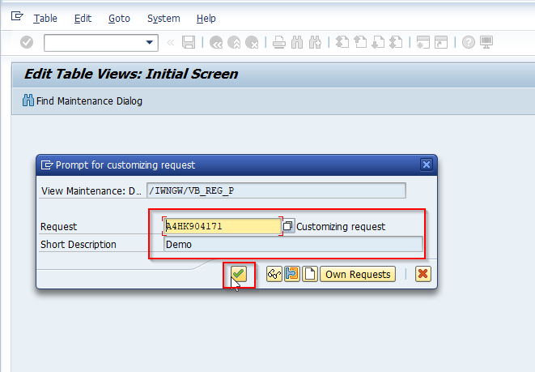Open the Edit menu
Image resolution: width=535 pixels, height=372 pixels.
(83, 19)
